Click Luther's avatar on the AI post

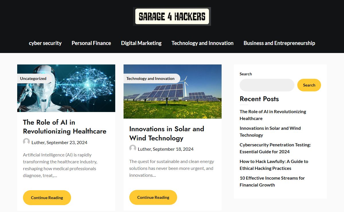click(x=26, y=142)
